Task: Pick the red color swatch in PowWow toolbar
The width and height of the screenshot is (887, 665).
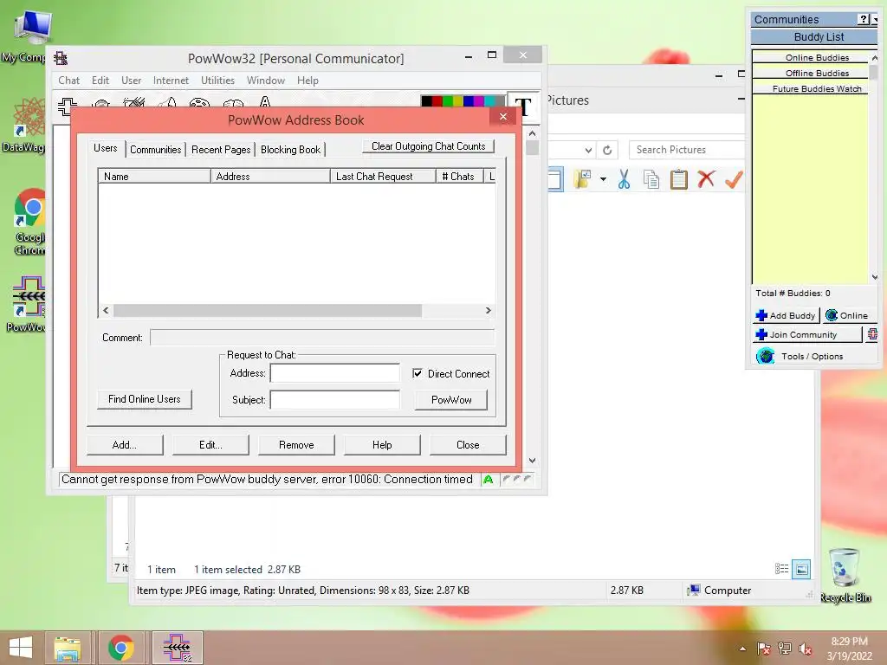Action: coord(437,101)
